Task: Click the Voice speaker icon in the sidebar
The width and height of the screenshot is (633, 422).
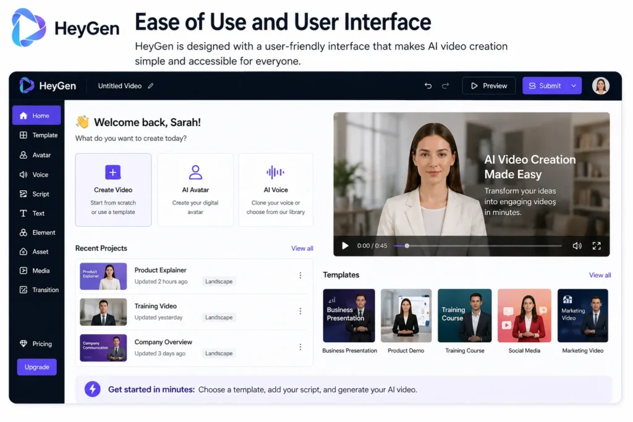Action: point(23,175)
